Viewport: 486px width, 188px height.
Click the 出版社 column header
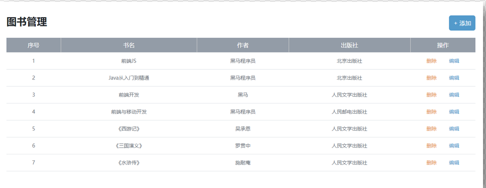pyautogui.click(x=349, y=45)
